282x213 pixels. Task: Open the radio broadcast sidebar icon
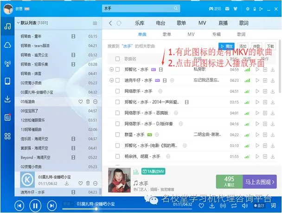pyautogui.click(x=7, y=63)
